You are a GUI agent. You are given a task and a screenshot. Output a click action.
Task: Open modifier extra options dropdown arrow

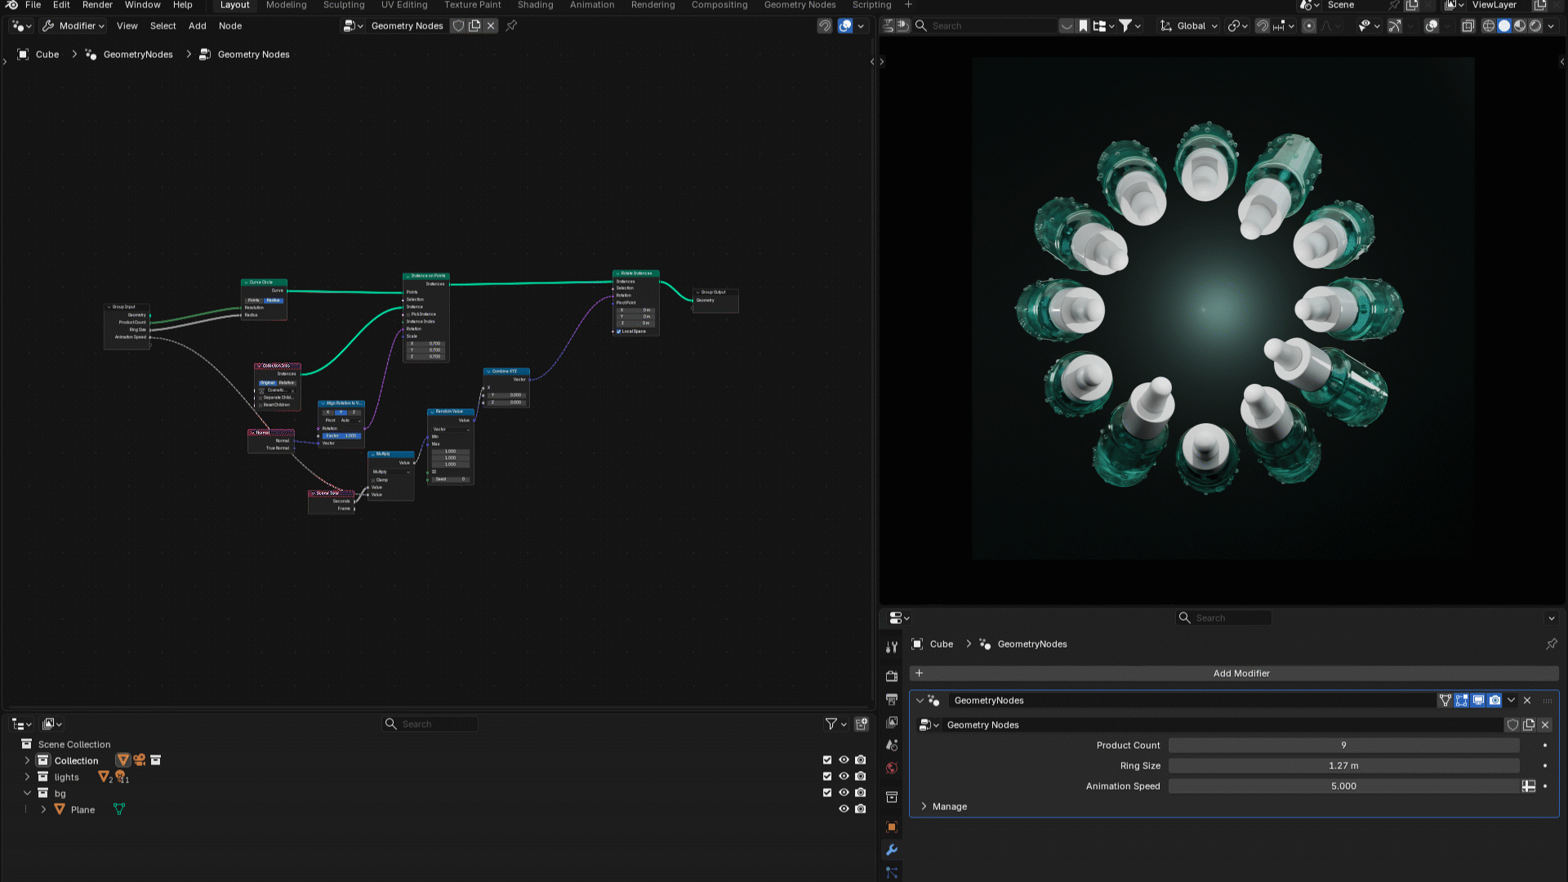pos(1511,700)
